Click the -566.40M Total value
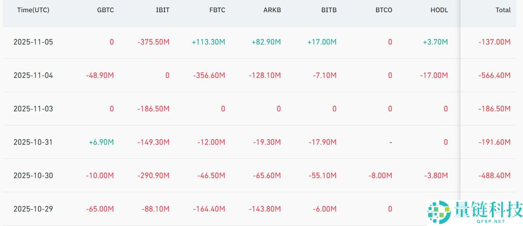 tap(494, 75)
